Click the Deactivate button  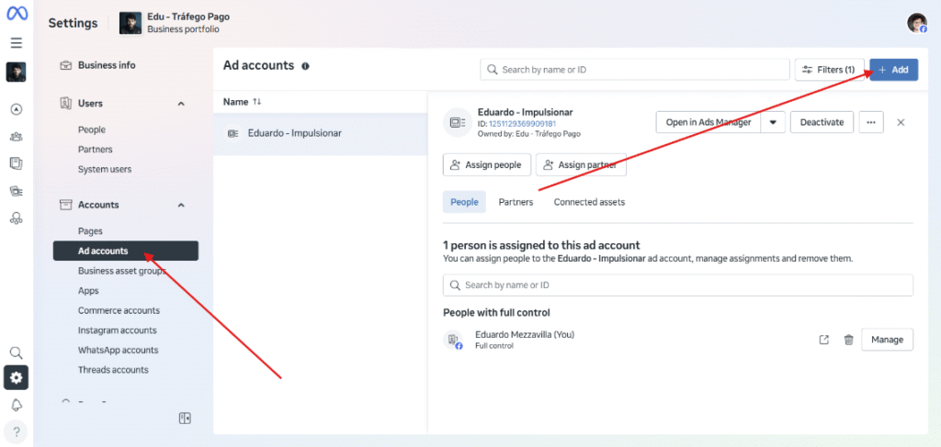822,122
